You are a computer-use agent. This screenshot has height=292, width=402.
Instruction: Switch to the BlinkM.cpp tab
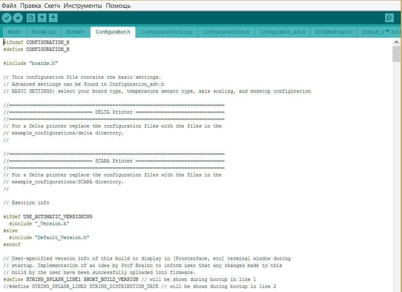44,32
